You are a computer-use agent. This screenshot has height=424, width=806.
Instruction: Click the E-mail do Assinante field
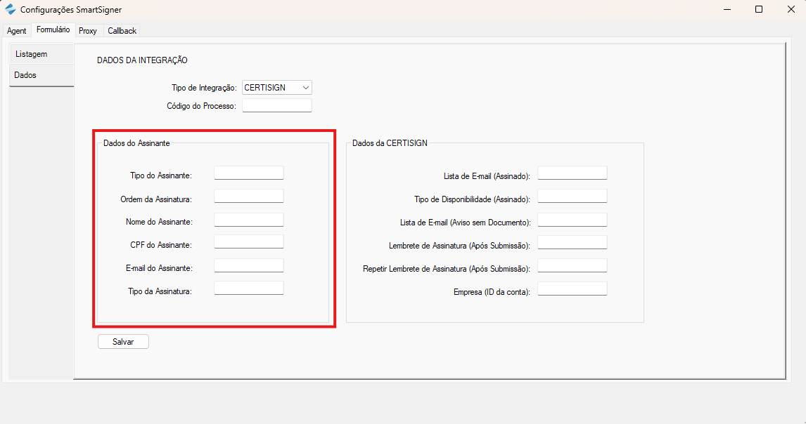point(248,265)
